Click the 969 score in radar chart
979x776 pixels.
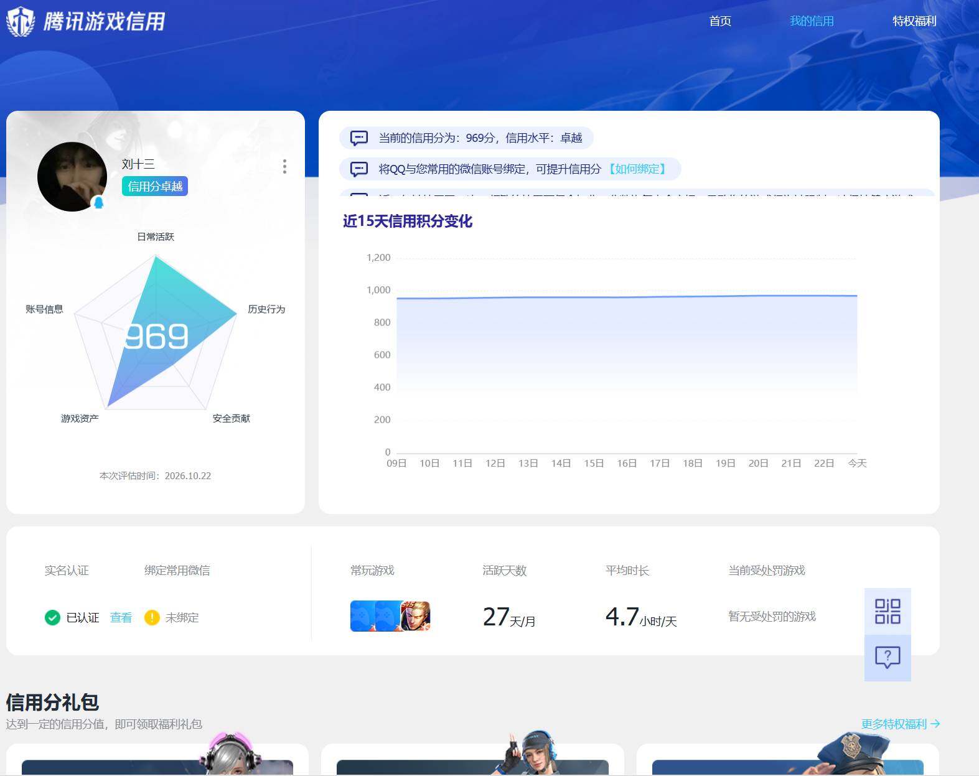(156, 337)
